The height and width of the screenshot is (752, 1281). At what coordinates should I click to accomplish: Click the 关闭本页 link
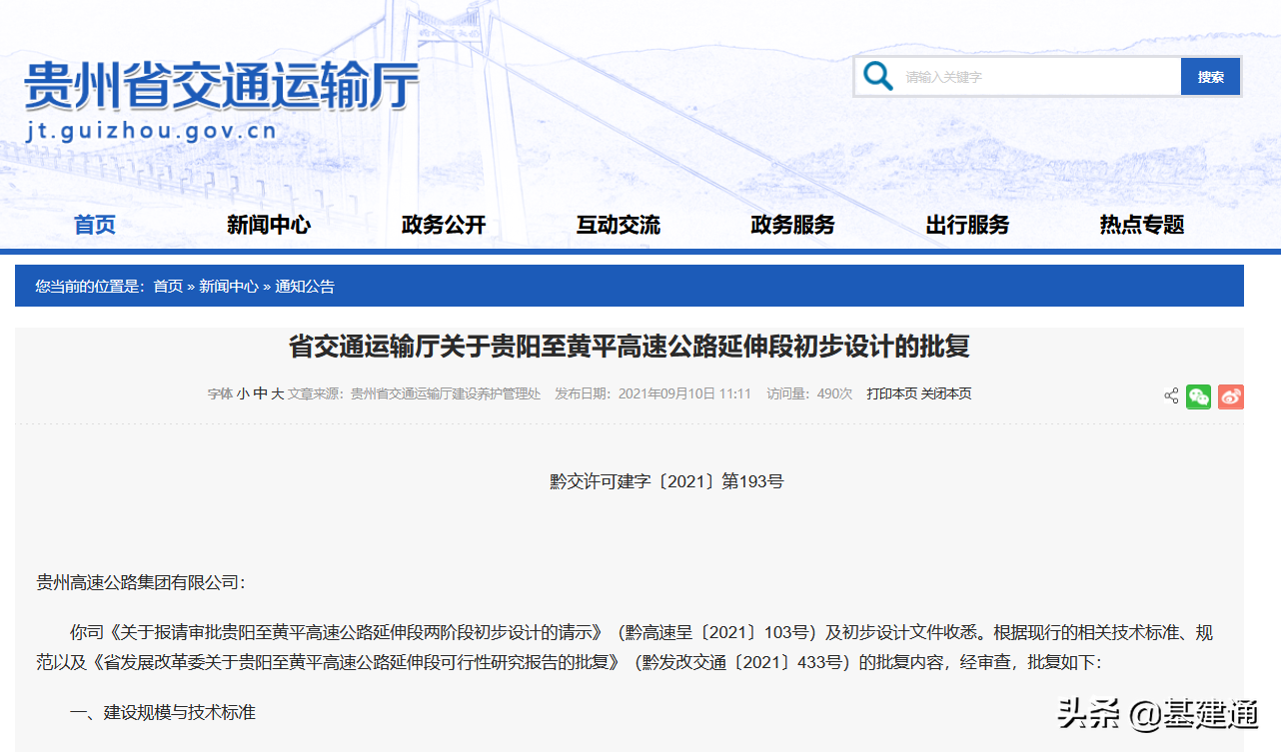[x=946, y=394]
